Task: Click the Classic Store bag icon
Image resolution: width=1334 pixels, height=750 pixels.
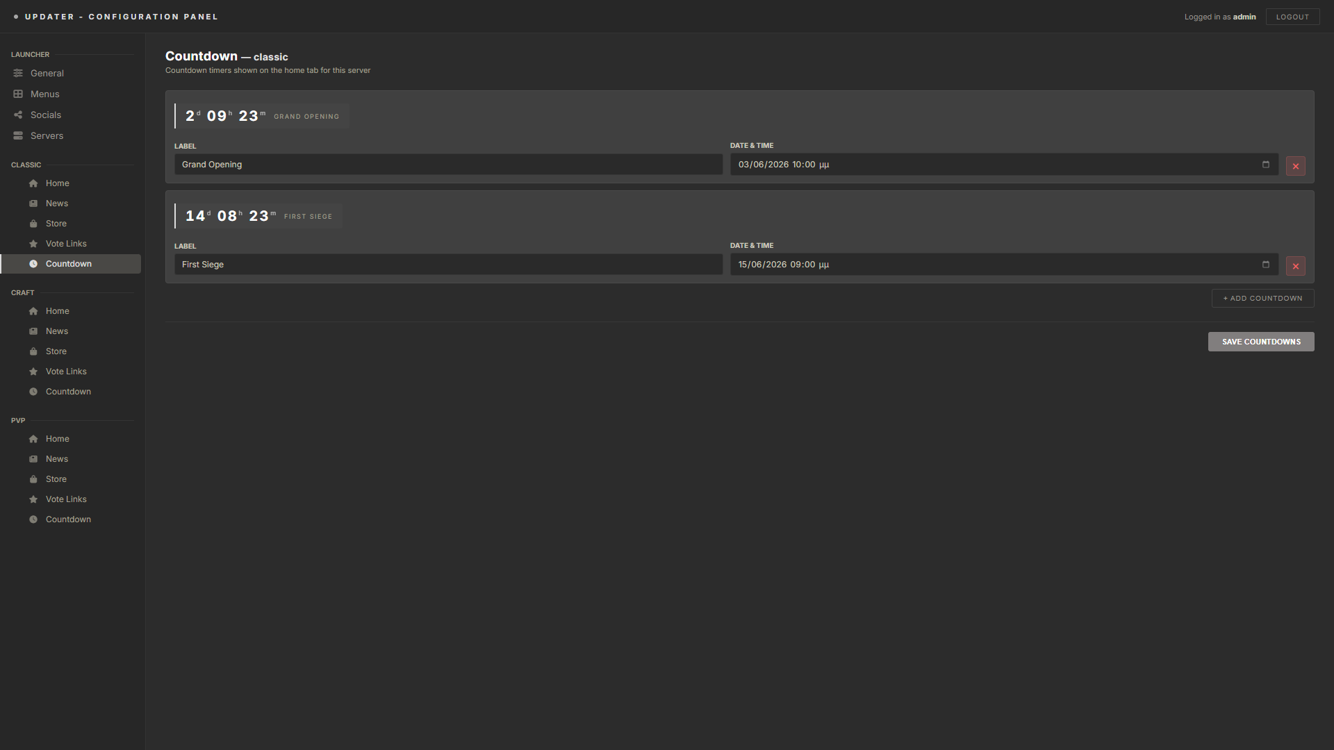Action: pyautogui.click(x=33, y=224)
